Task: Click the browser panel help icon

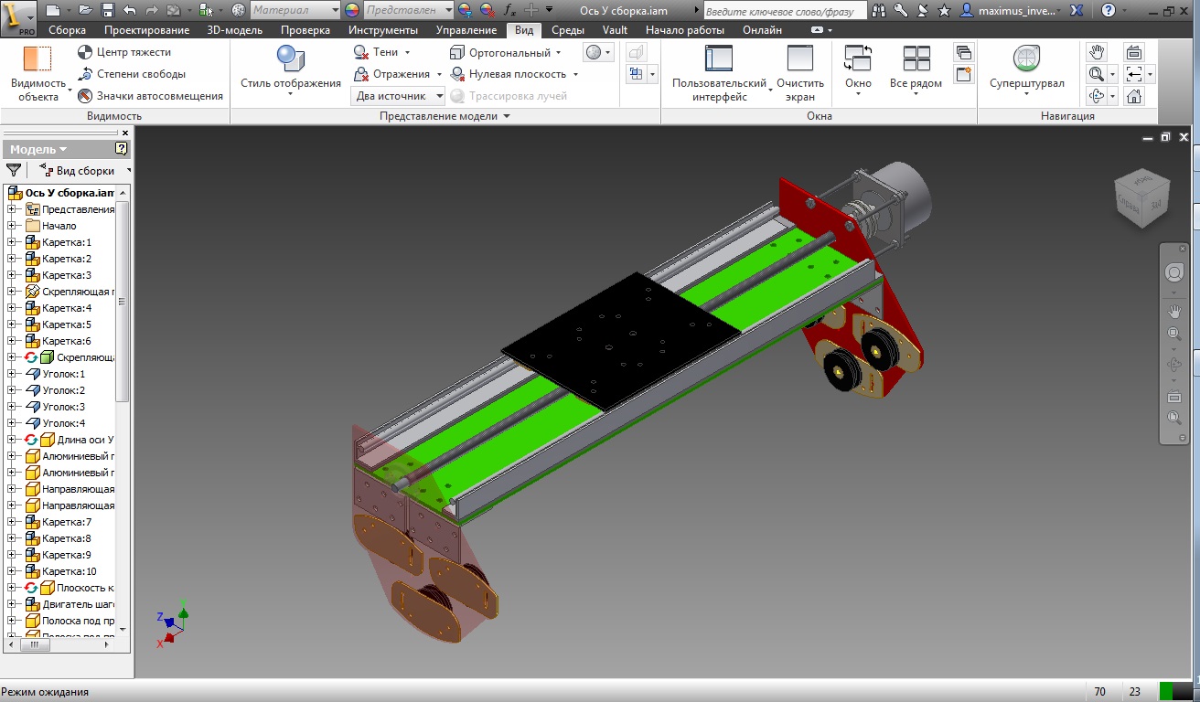Action: (x=122, y=149)
